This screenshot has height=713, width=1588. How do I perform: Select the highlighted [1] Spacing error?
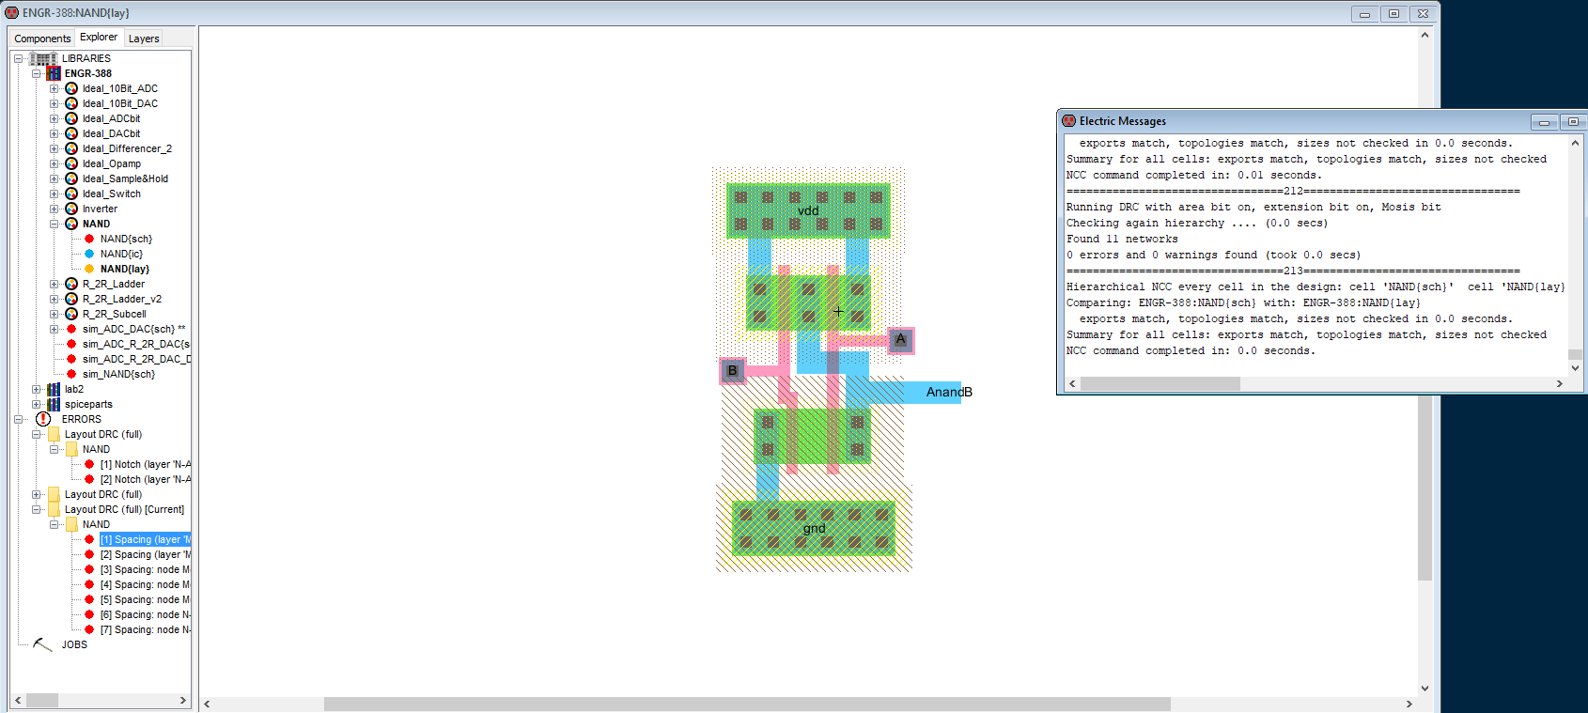[145, 539]
